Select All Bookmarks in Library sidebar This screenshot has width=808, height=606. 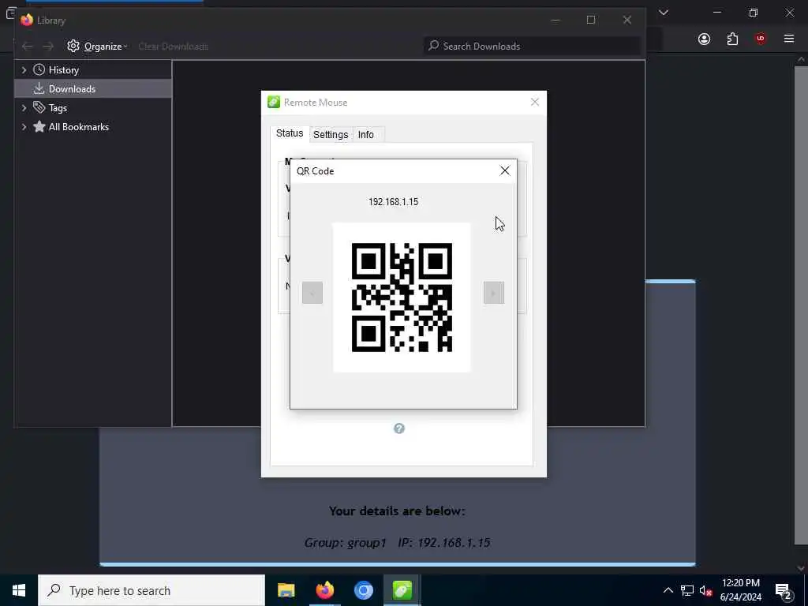[93, 127]
